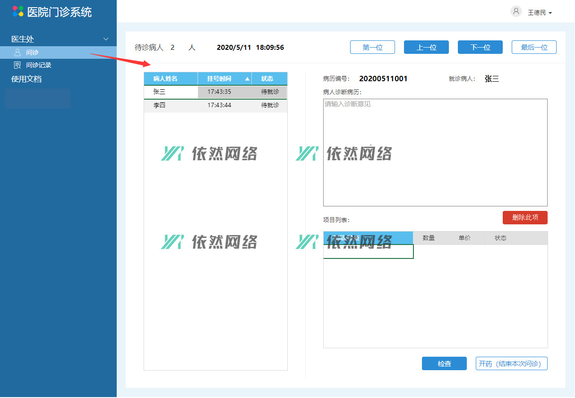Collapse the 医生处 sidebar section
The width and height of the screenshot is (575, 398).
[106, 39]
